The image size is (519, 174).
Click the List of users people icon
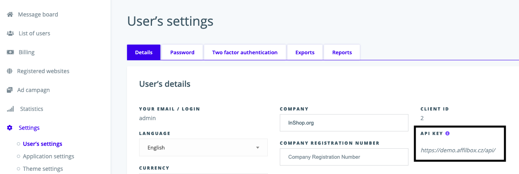10,33
